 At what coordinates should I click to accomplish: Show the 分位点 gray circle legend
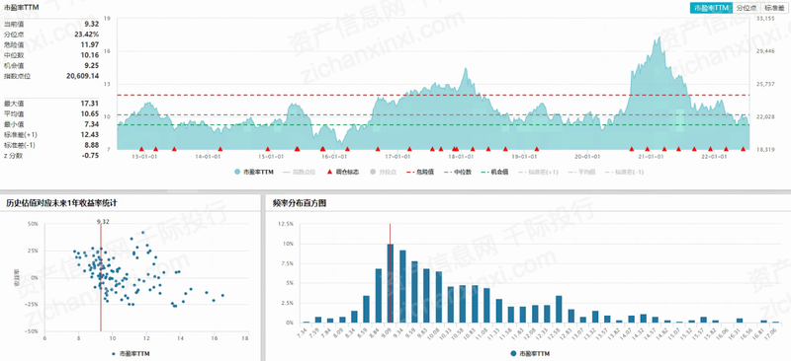(x=374, y=173)
